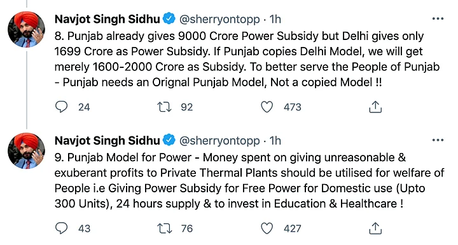Open more options menu on tweet 8
Viewport: 458px width, 245px height.
pos(438,18)
